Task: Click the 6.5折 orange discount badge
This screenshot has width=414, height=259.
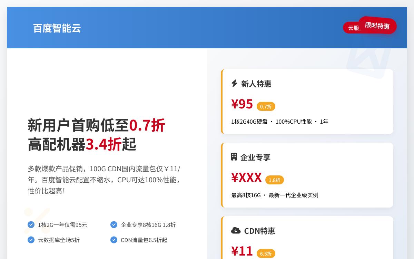Action: [x=266, y=253]
